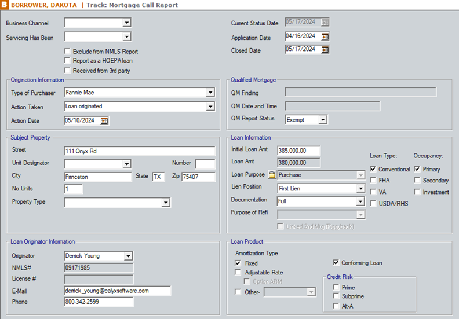Click the originator E-Mail field
This screenshot has width=459, height=319.
(x=117, y=291)
